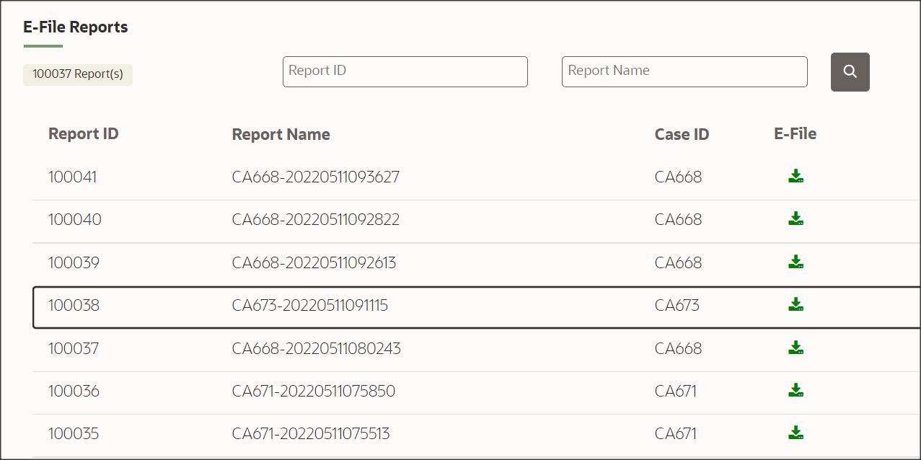The height and width of the screenshot is (460, 921).
Task: Download the e-file for report 100039
Action: (796, 262)
